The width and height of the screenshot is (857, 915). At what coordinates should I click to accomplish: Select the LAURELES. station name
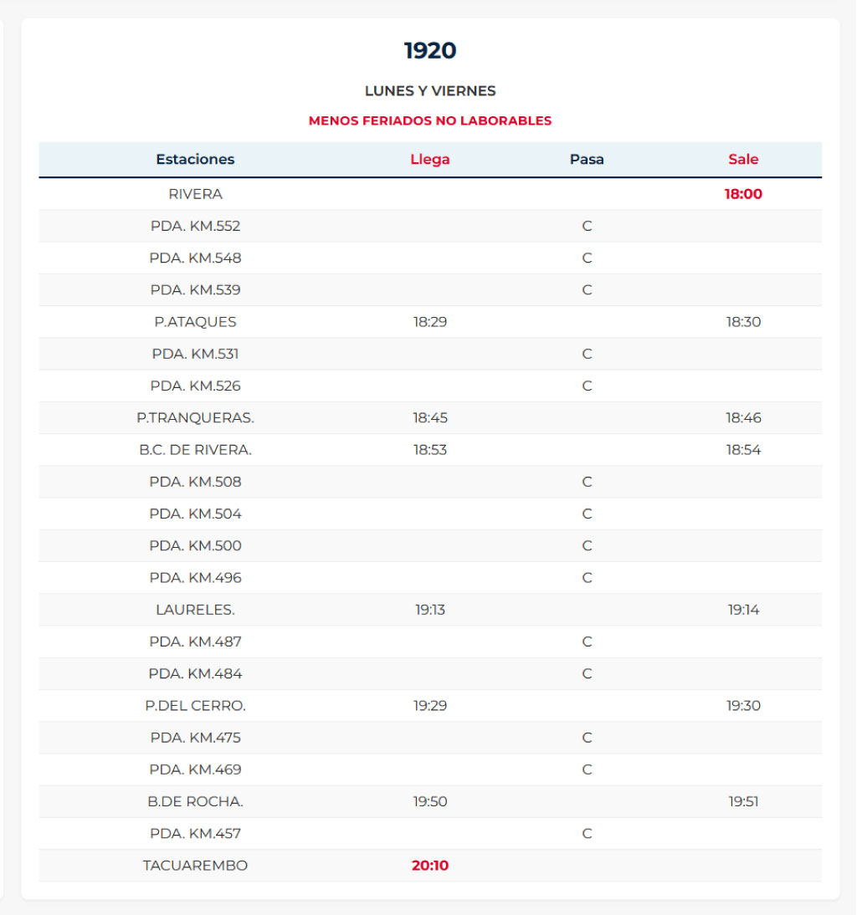click(x=195, y=610)
